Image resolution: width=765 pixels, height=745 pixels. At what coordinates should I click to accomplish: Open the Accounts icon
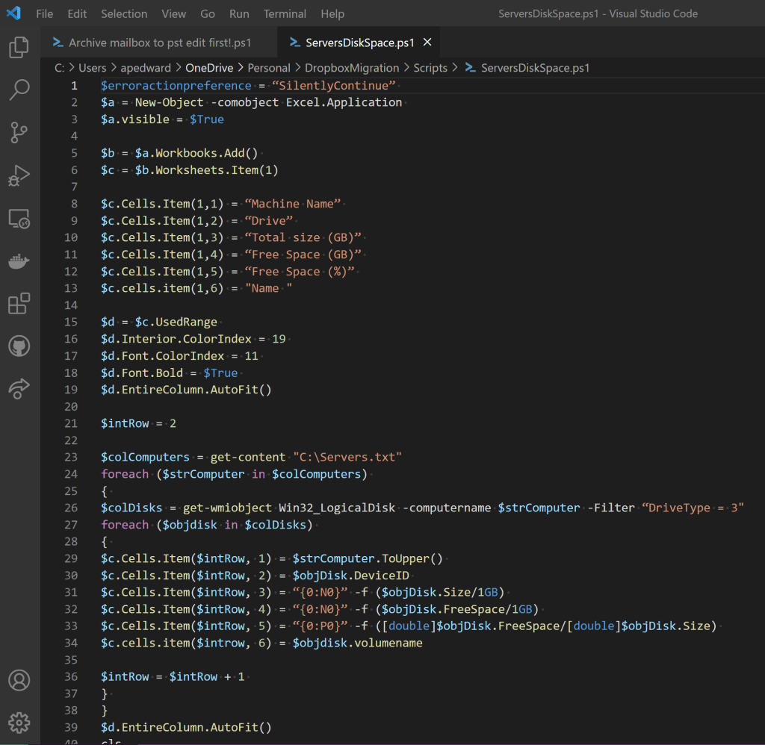click(x=19, y=680)
